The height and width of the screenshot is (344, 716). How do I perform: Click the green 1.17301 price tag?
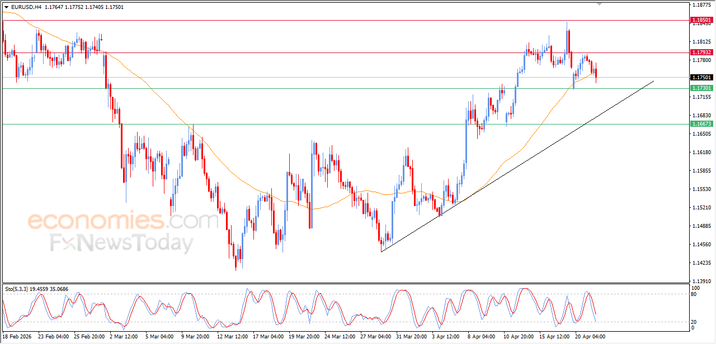coord(701,88)
